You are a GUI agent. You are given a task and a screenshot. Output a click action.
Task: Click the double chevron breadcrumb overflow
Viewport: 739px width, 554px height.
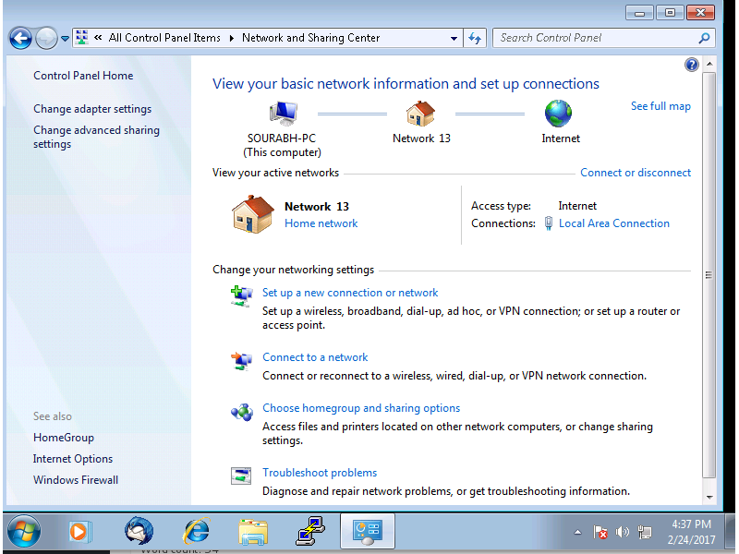click(98, 38)
